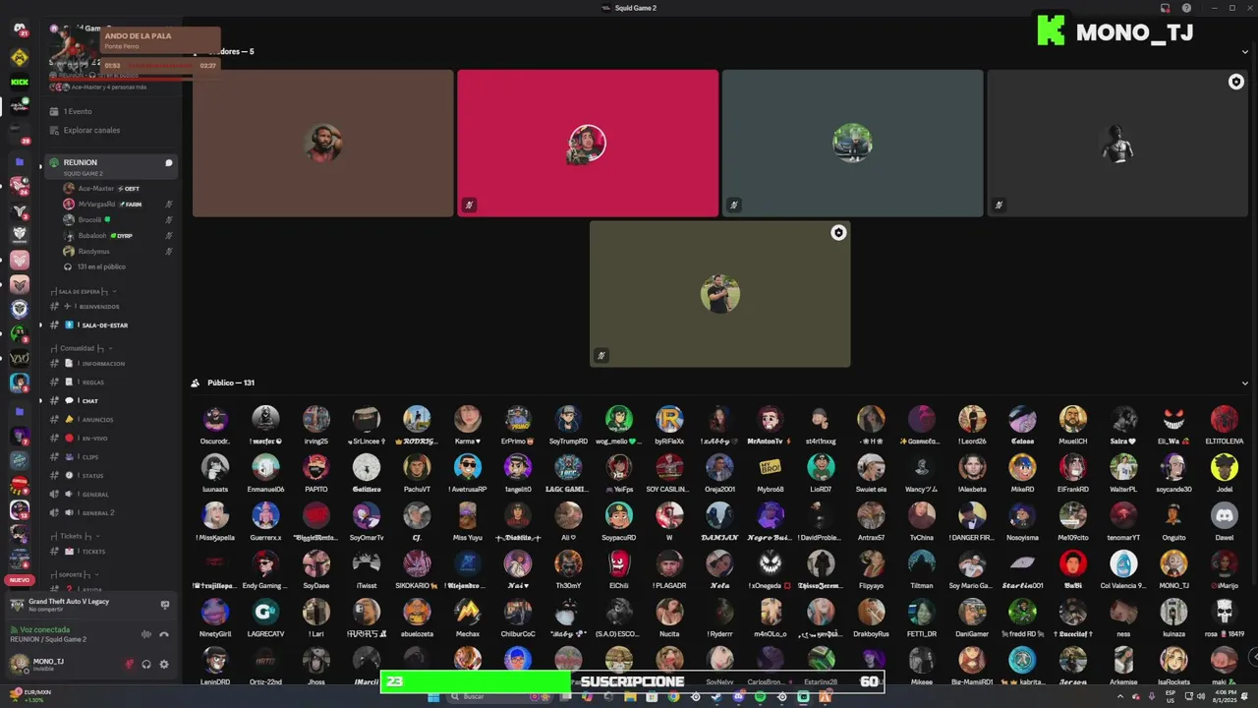Toggle muted mic on dark grey speaker tile
The height and width of the screenshot is (708, 1258).
pyautogui.click(x=999, y=205)
